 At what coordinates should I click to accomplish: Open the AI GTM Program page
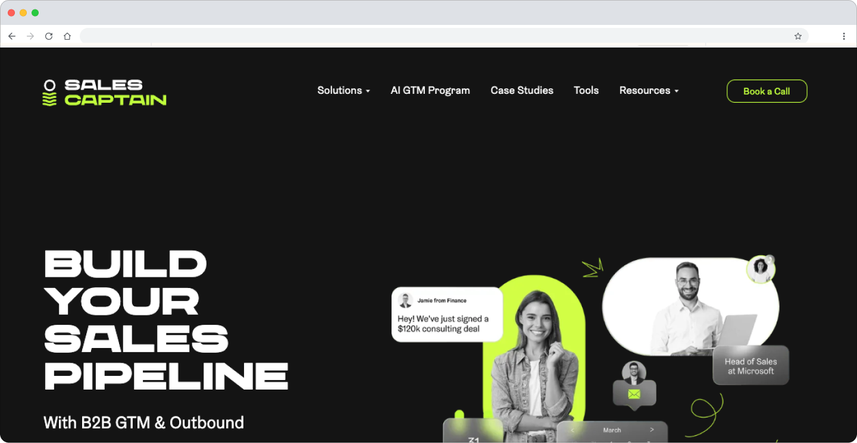pyautogui.click(x=430, y=90)
